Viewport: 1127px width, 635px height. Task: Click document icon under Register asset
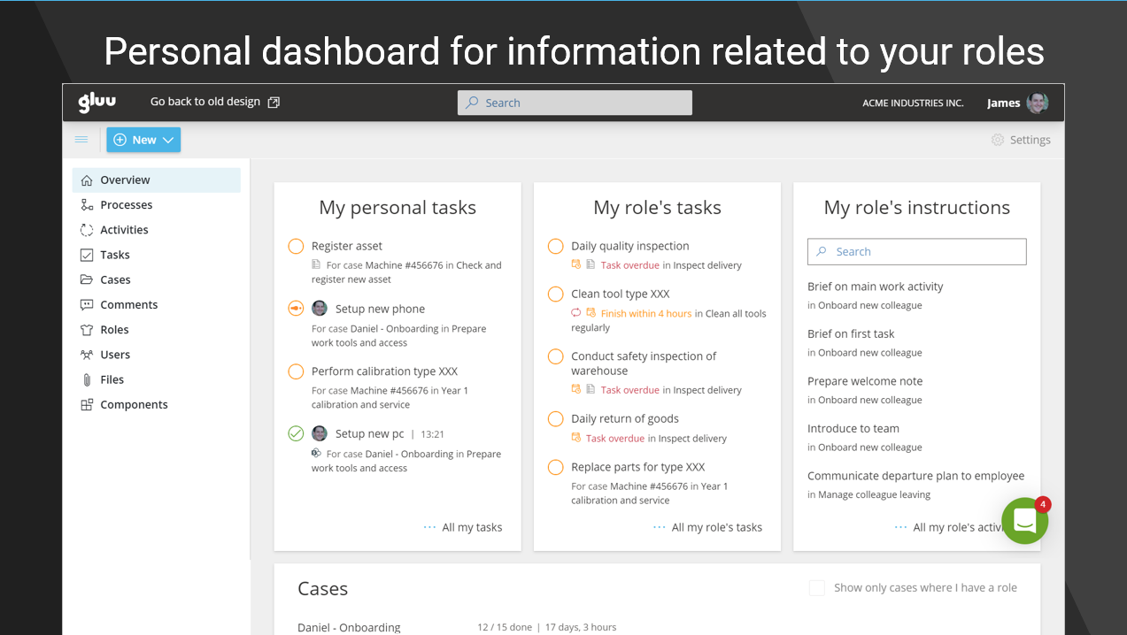[x=316, y=264]
